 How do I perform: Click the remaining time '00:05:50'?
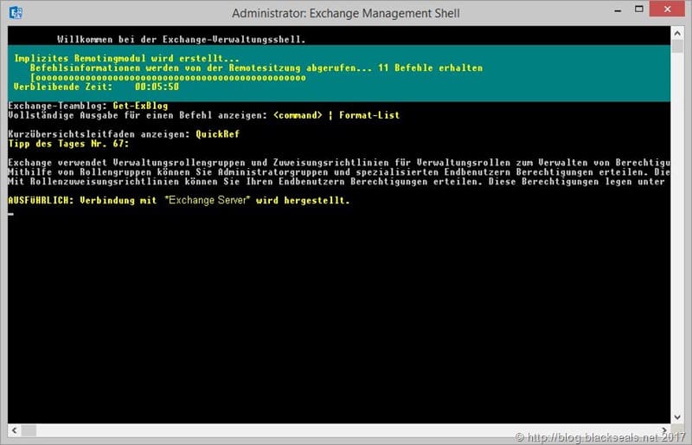click(157, 87)
